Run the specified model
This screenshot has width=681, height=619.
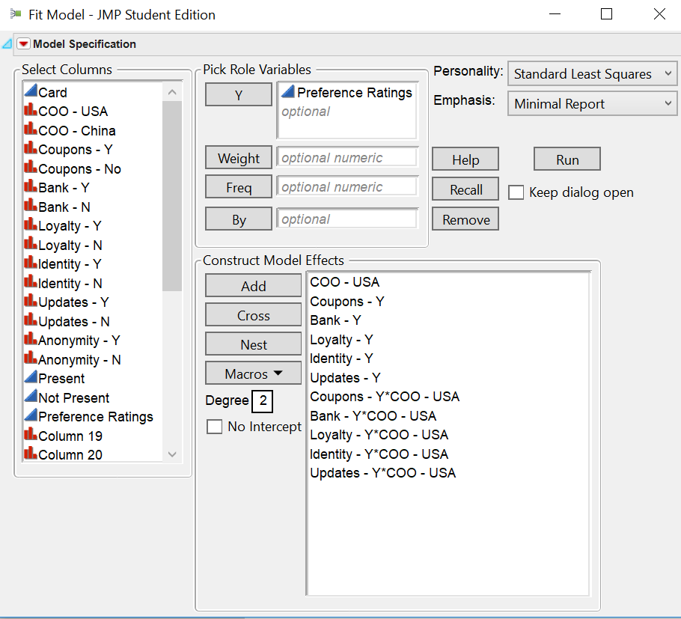(x=567, y=159)
